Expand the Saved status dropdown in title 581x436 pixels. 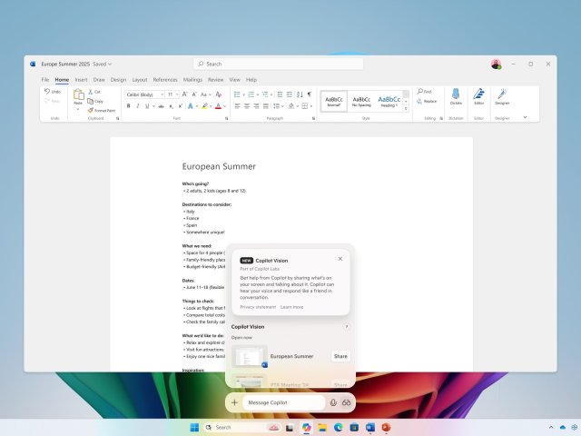coord(110,64)
